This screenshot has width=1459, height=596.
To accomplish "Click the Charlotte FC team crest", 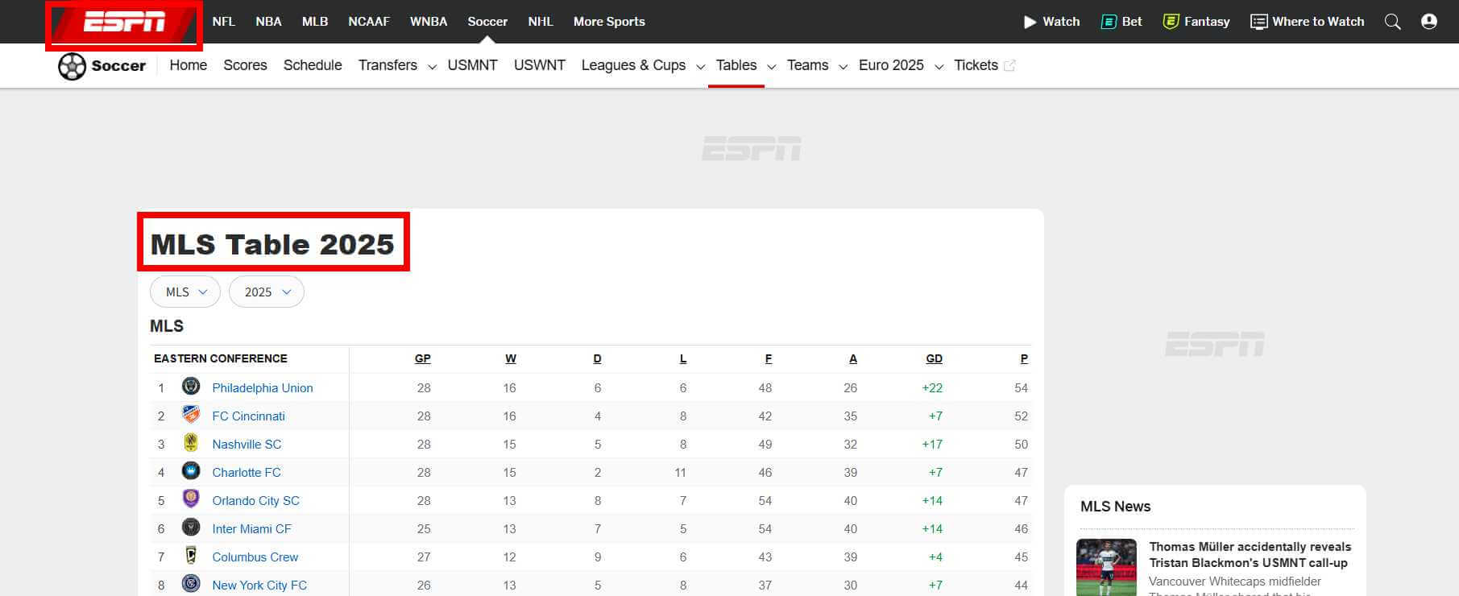I will click(x=191, y=471).
